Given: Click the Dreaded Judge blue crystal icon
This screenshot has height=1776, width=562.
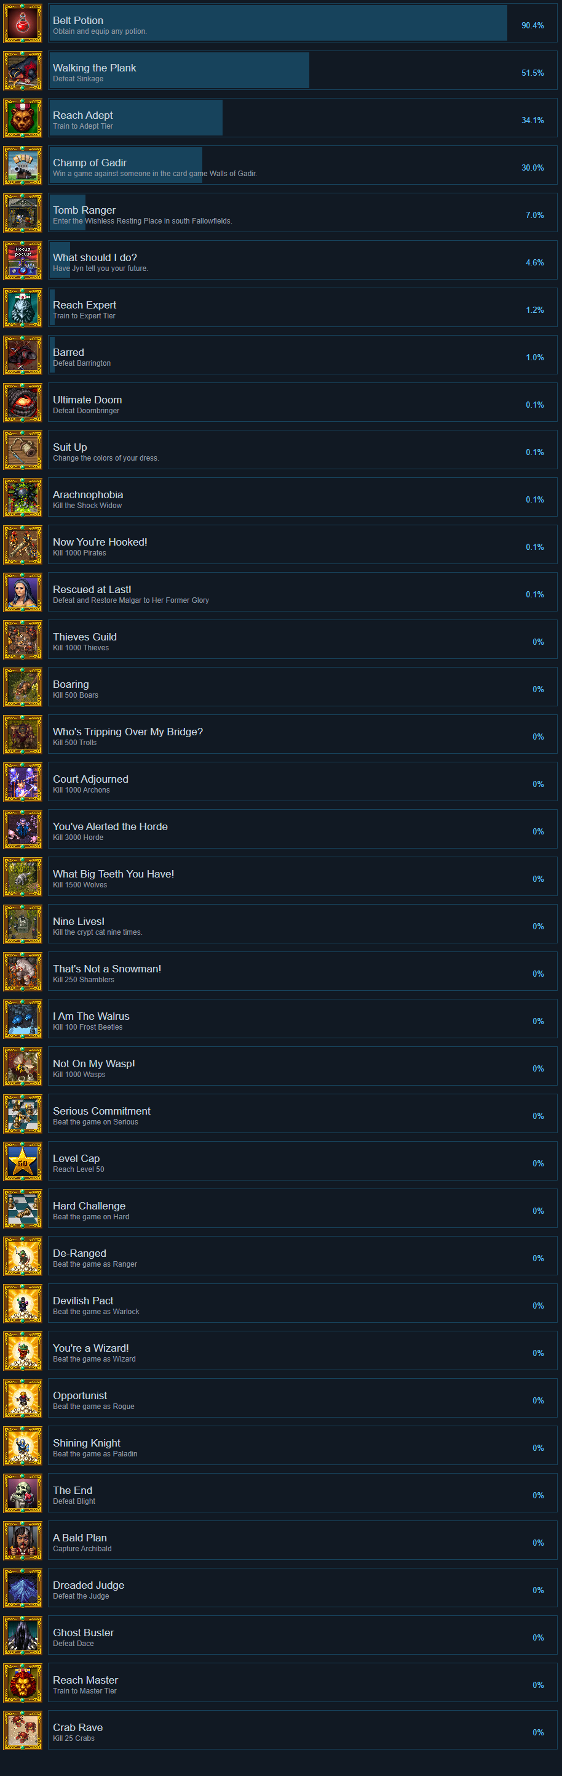Looking at the screenshot, I should coord(23,1588).
